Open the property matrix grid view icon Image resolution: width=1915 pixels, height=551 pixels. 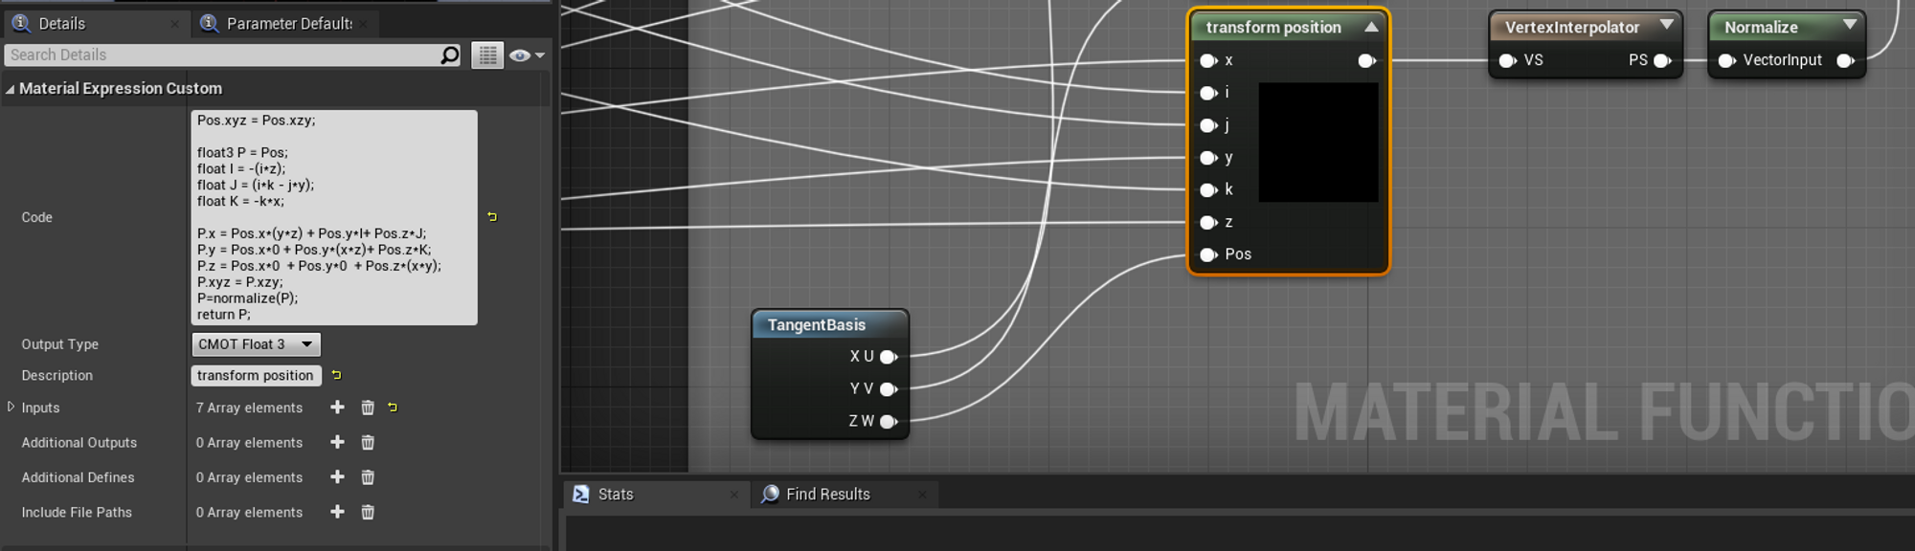point(487,55)
